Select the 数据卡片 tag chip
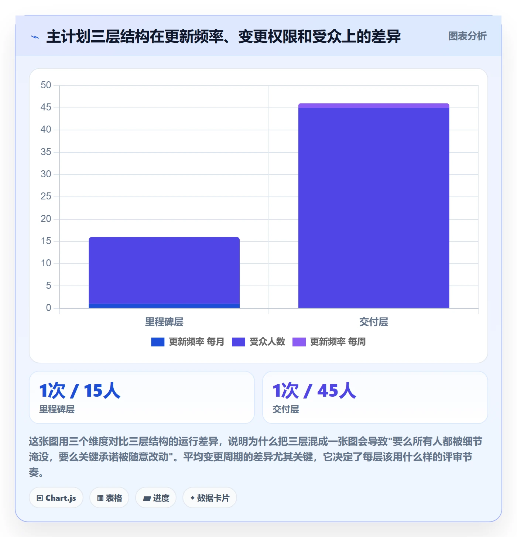This screenshot has height=537, width=517. point(210,498)
